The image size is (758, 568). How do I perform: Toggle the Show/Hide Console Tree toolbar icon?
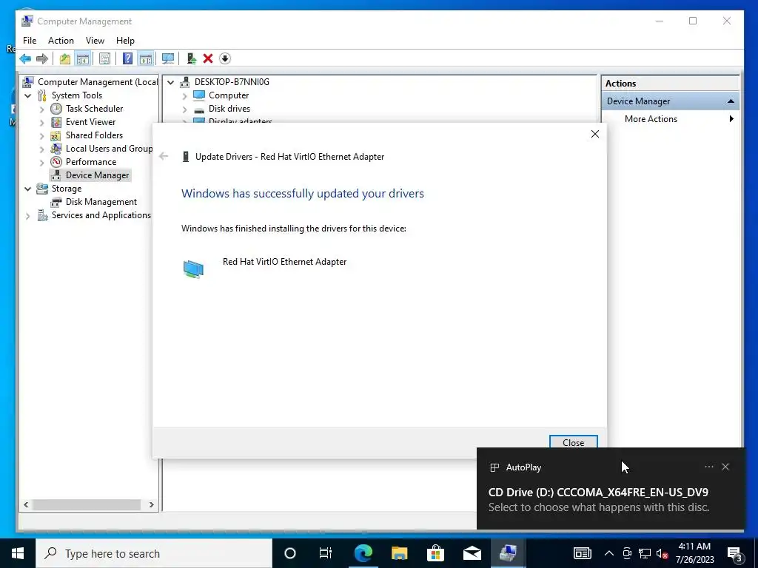(x=83, y=59)
